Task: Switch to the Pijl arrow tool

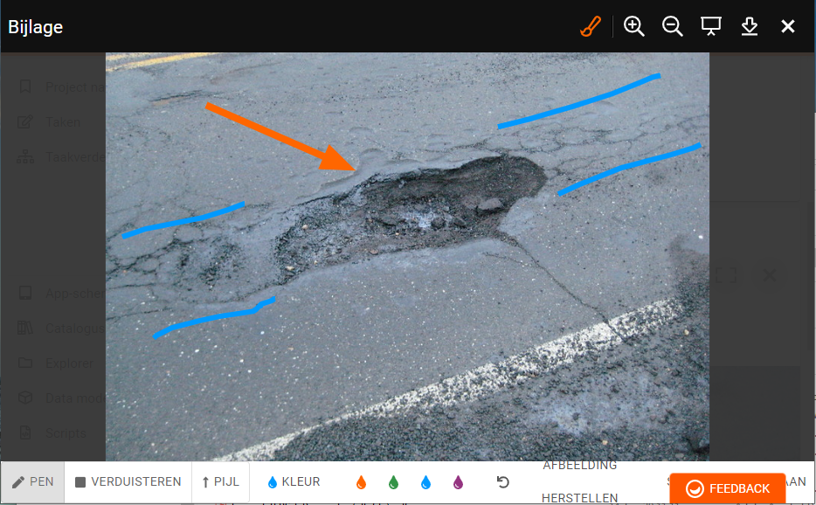Action: [x=220, y=482]
